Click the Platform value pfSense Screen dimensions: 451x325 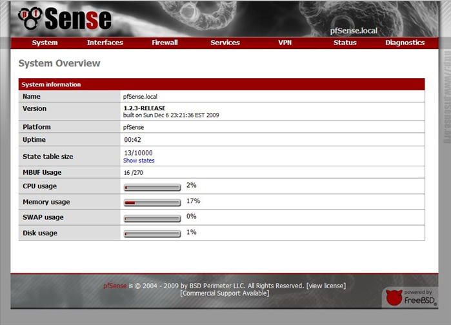[x=134, y=127]
